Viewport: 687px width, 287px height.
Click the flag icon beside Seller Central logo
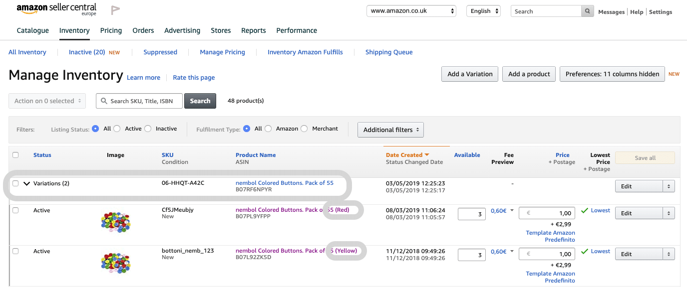115,10
